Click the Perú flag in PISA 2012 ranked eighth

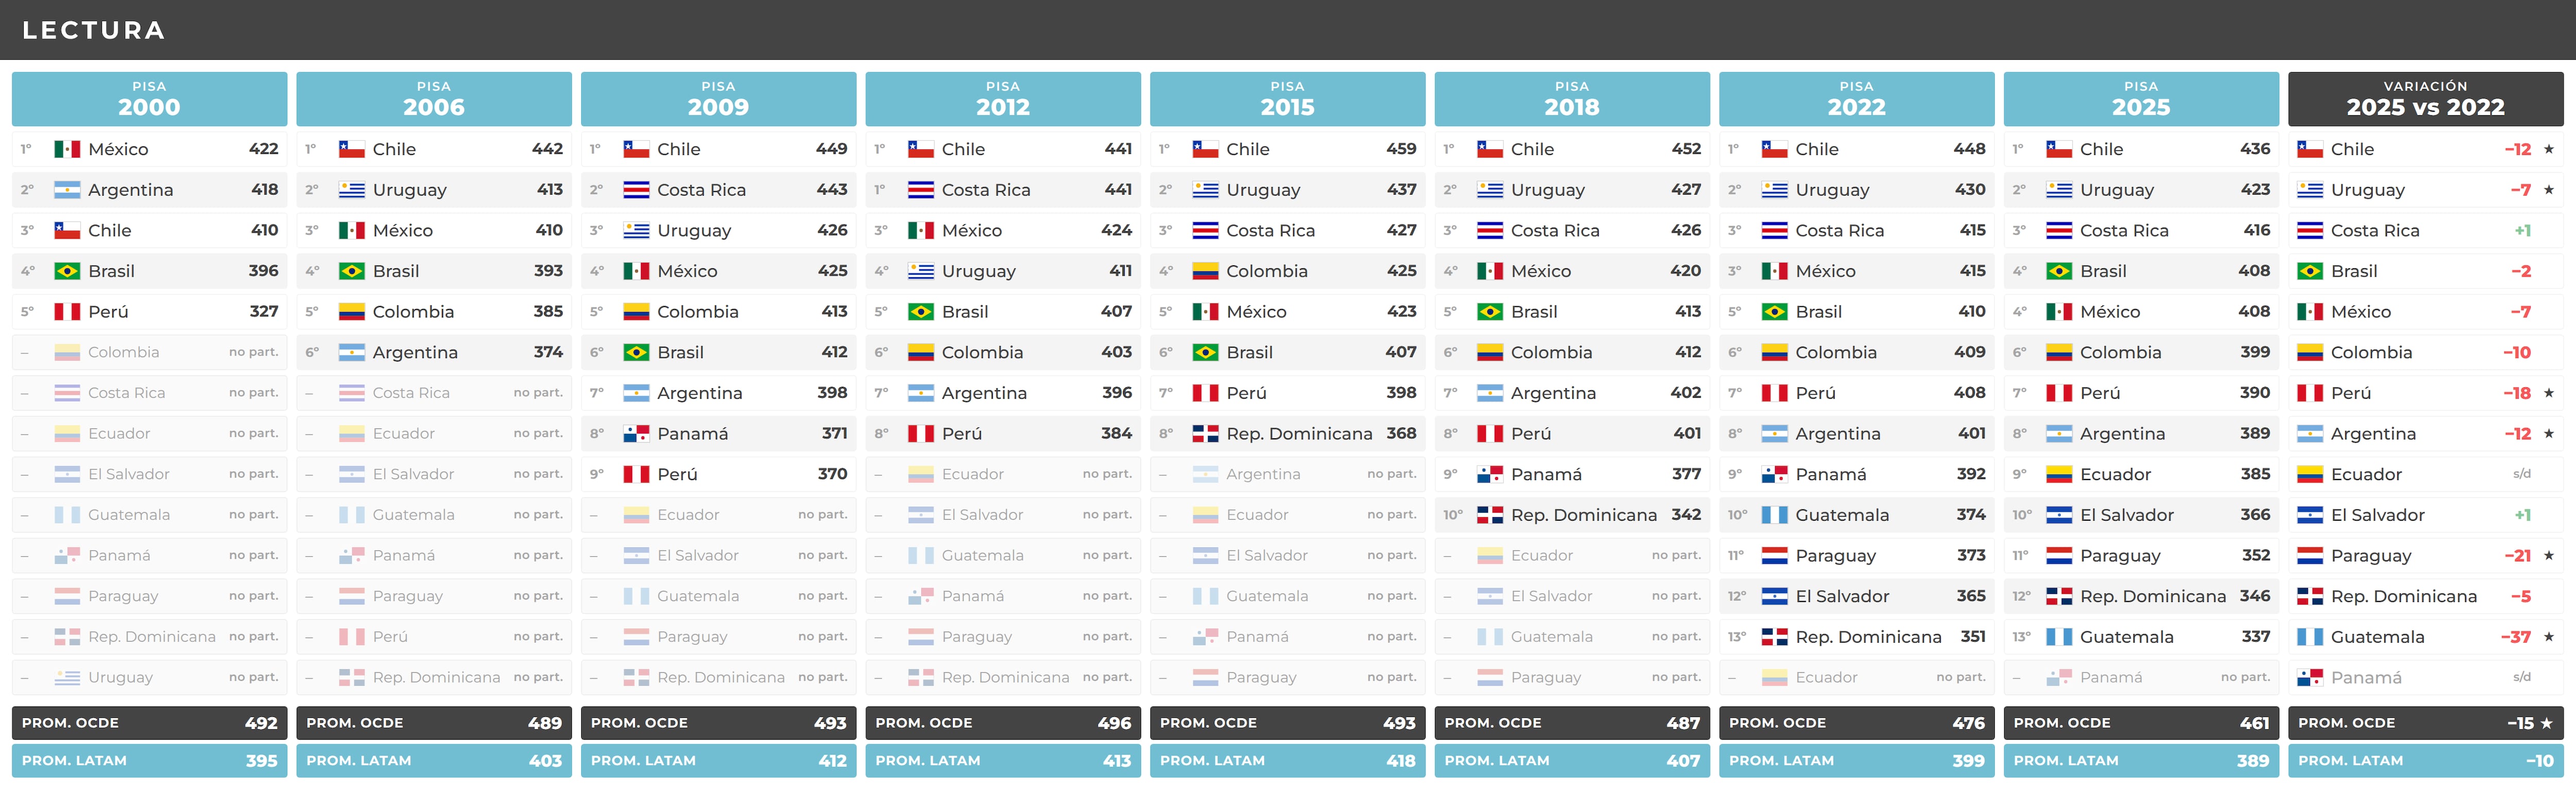pos(921,434)
